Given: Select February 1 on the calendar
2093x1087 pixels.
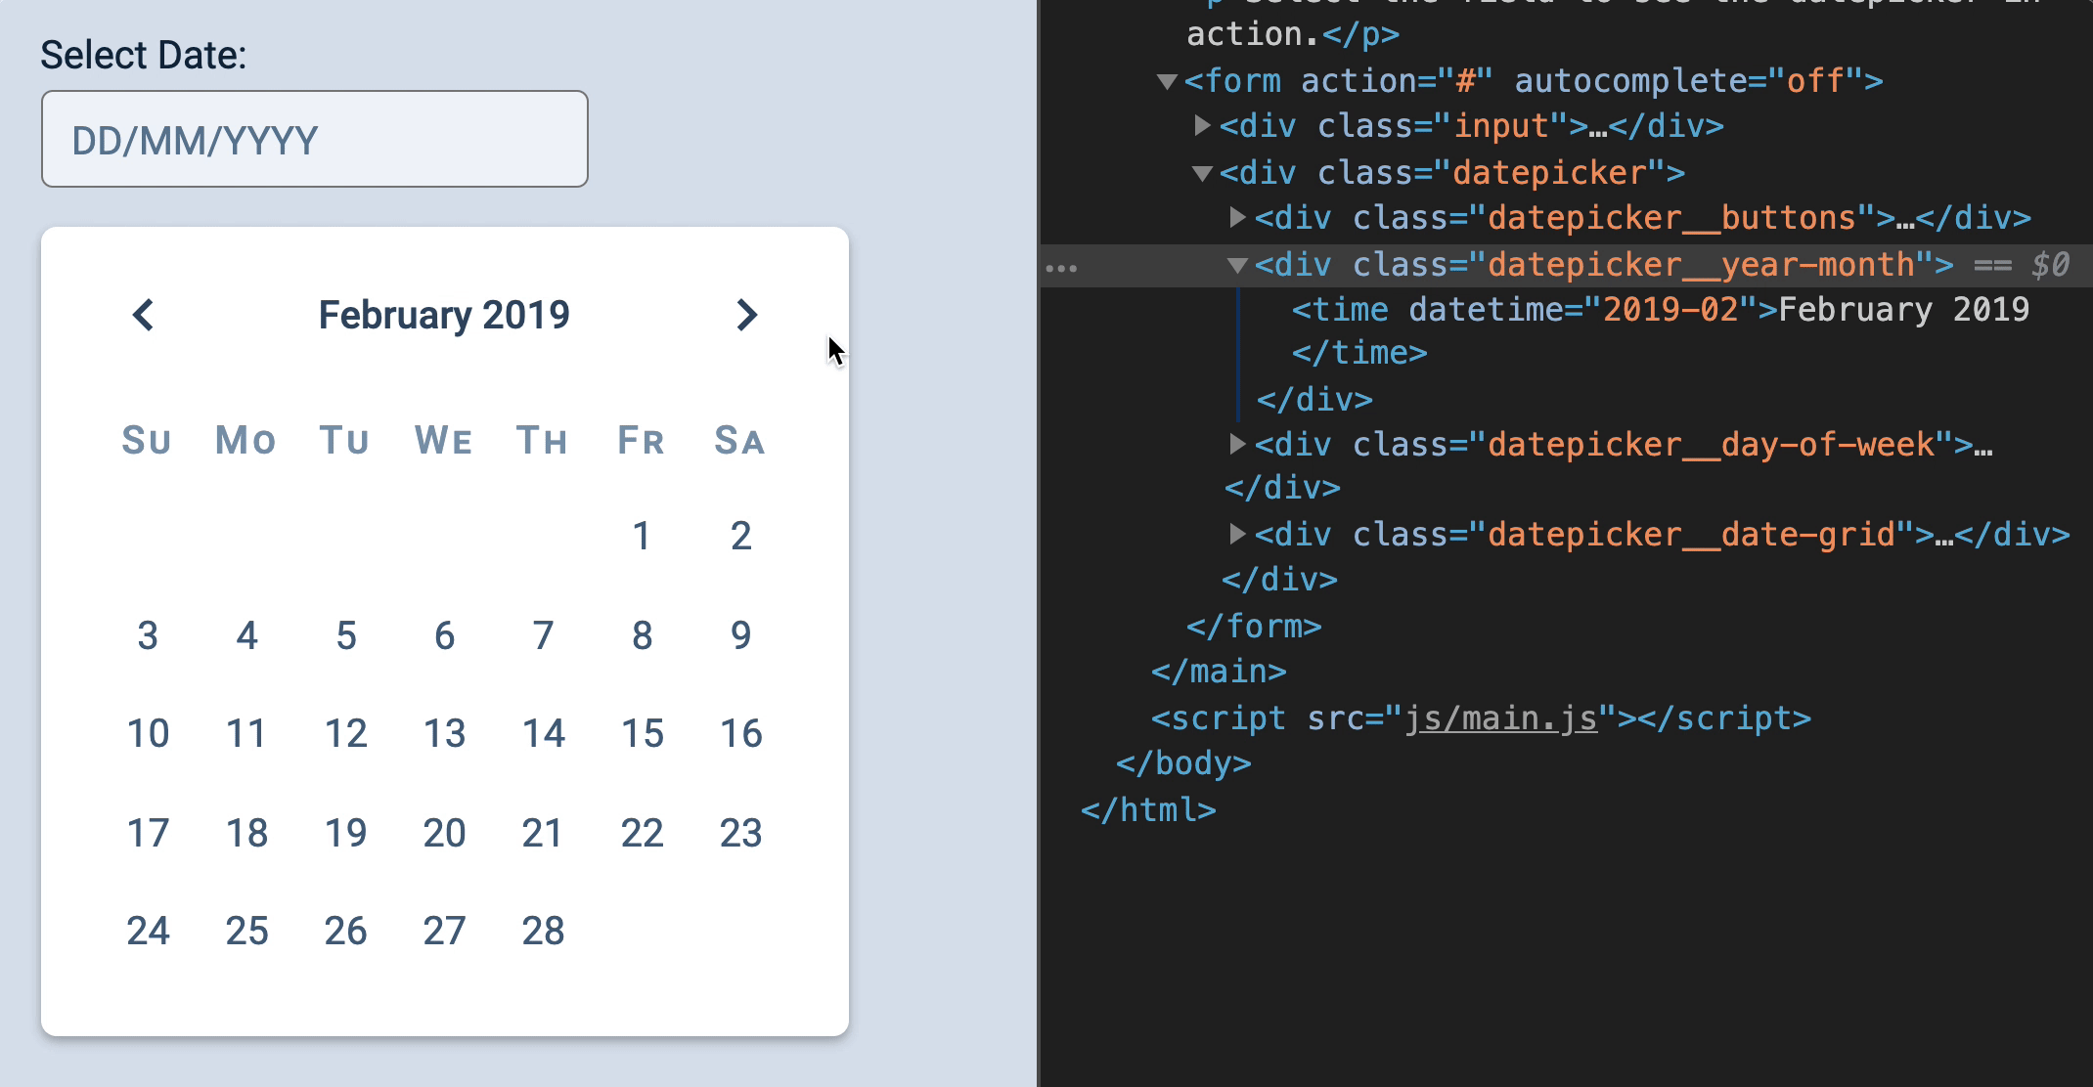Looking at the screenshot, I should click(x=642, y=535).
